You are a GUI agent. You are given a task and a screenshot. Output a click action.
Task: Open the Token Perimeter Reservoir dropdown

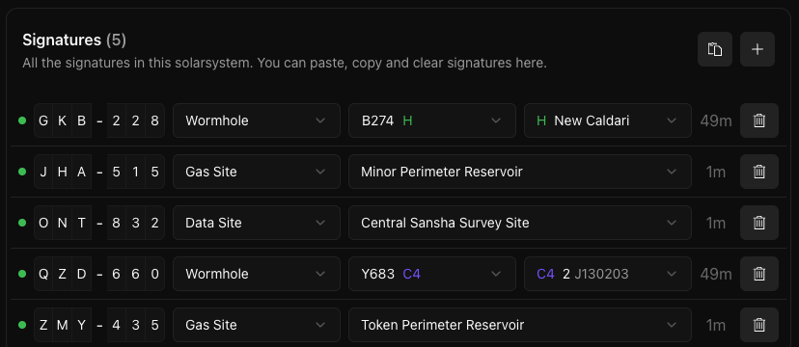click(520, 325)
